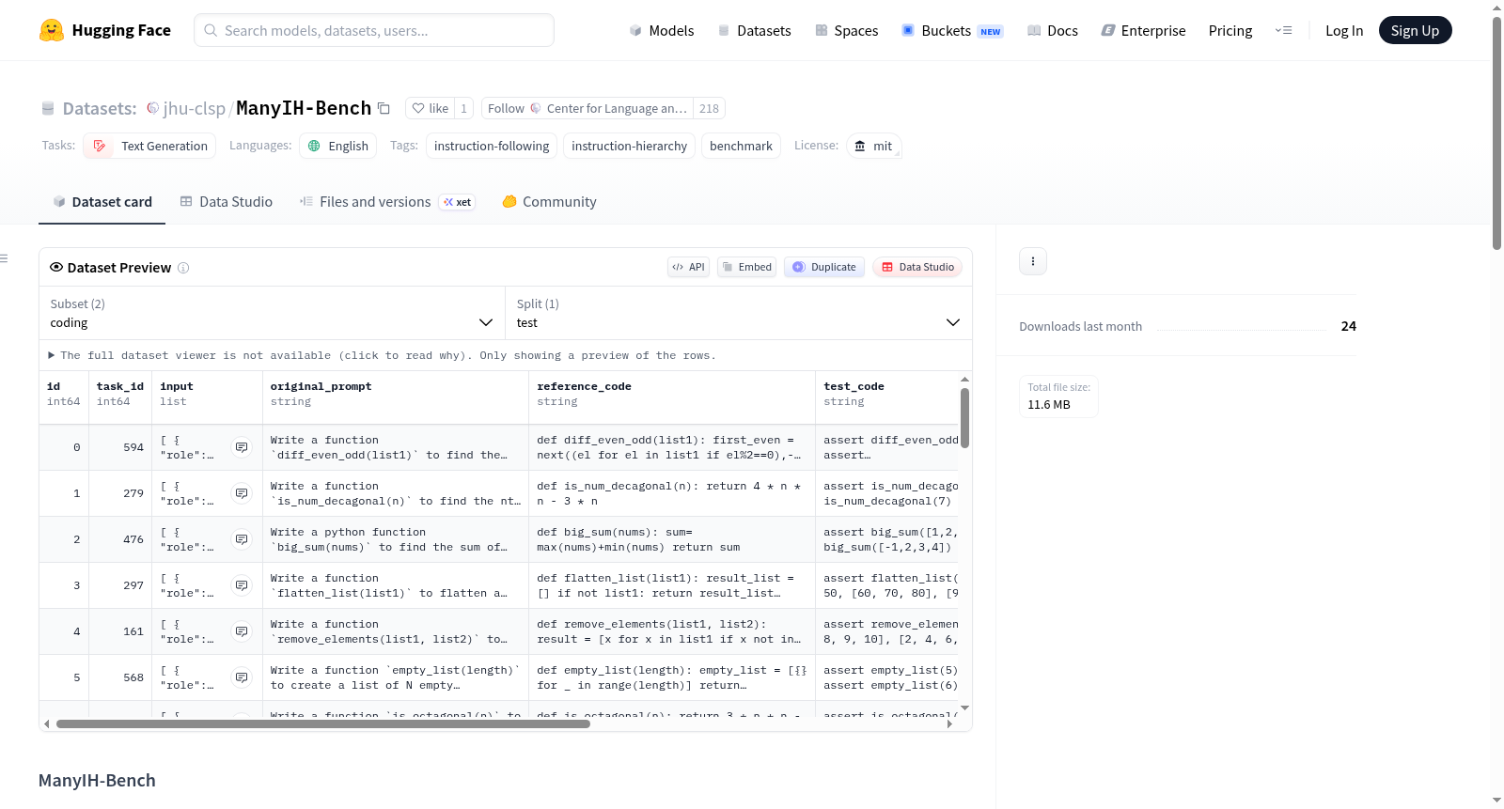Follow Center for Language and Speech Processing
Image resolution: width=1504 pixels, height=809 pixels.
point(587,108)
